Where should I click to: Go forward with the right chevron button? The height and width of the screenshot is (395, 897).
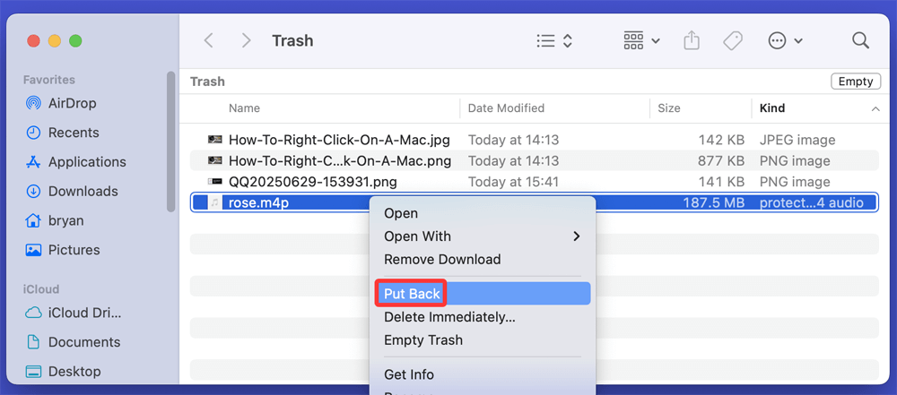[246, 40]
